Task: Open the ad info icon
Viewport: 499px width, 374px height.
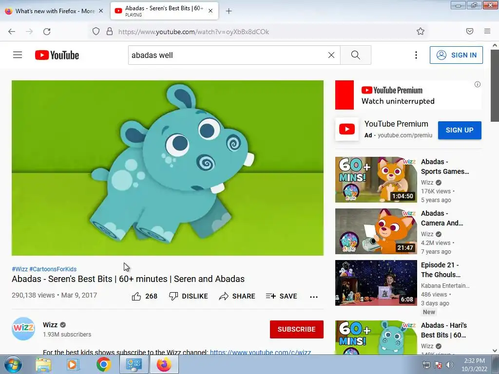Action: [478, 84]
